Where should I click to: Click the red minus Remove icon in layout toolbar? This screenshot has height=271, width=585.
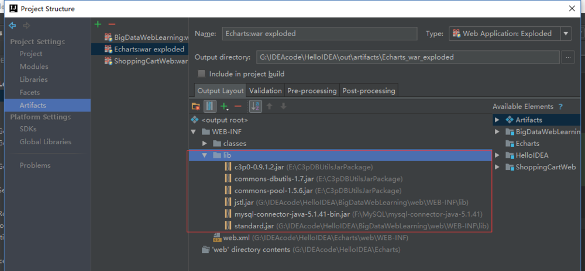238,106
